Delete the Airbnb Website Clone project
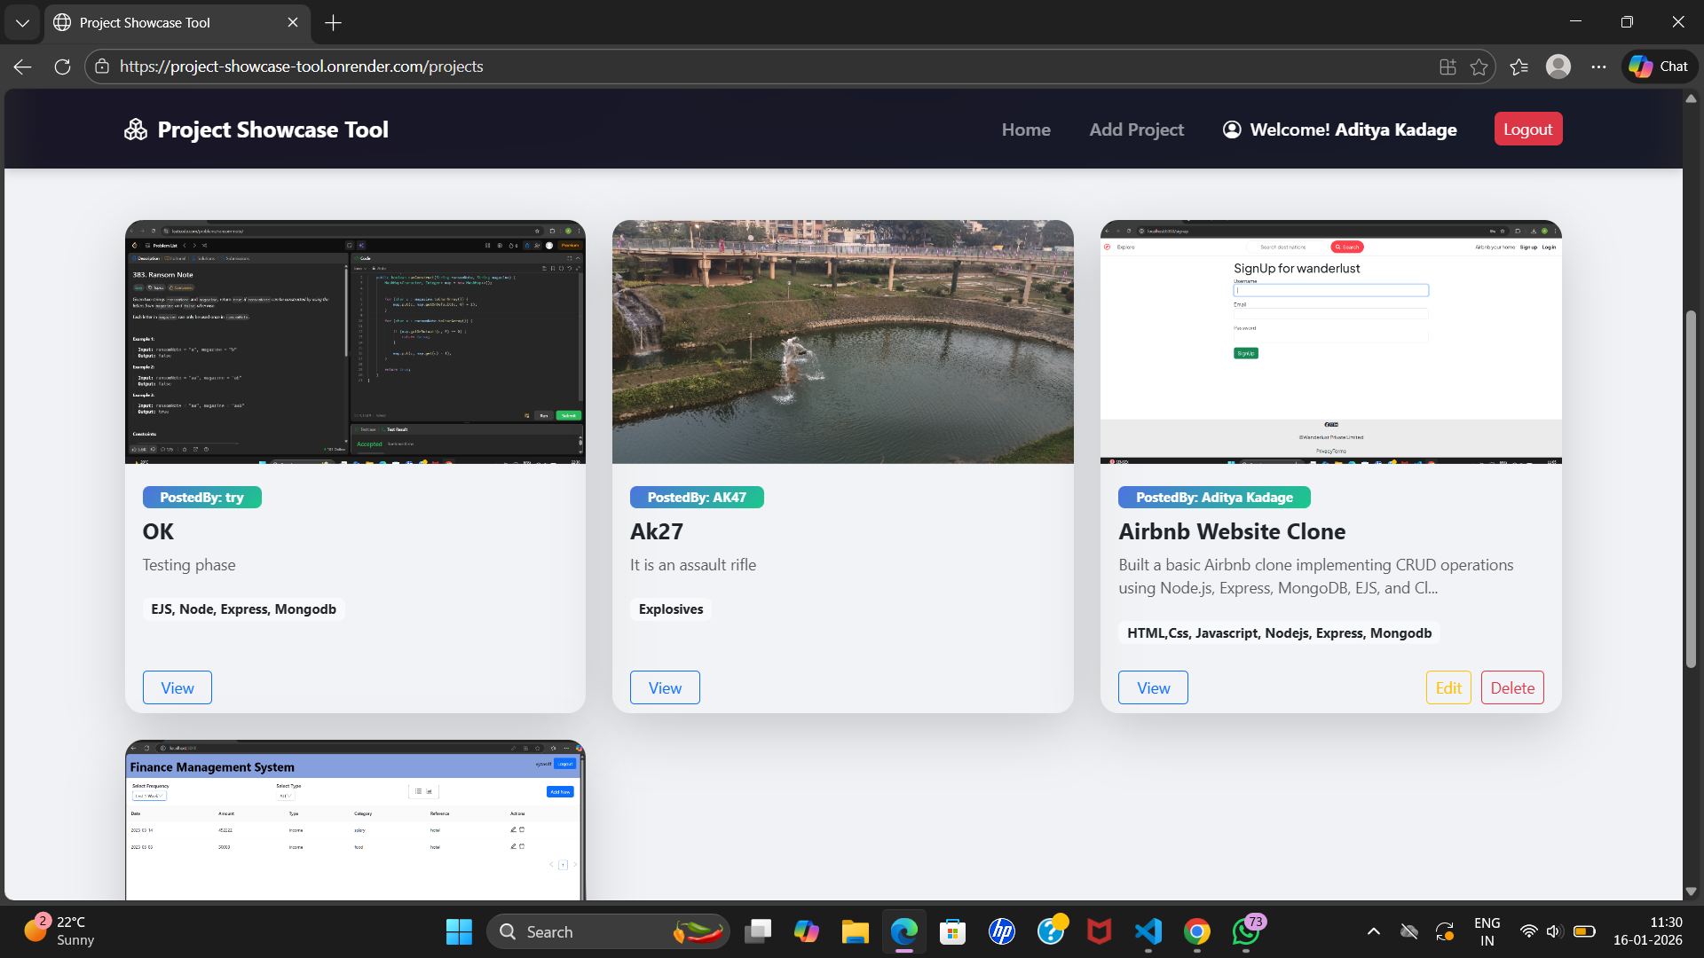The image size is (1704, 958). [1512, 688]
